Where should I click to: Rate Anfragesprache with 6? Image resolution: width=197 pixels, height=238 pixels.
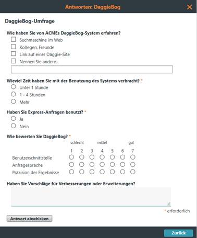pyautogui.click(x=122, y=164)
